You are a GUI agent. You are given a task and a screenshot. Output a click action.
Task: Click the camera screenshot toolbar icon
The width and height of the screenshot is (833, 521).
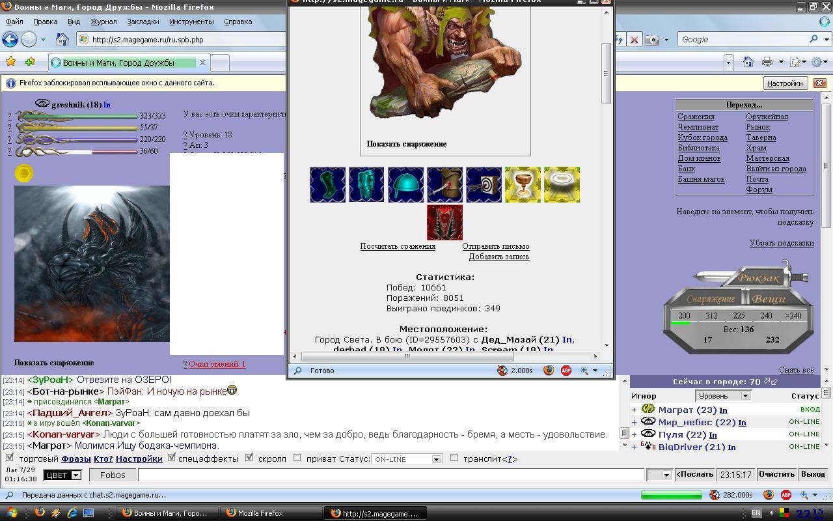652,40
